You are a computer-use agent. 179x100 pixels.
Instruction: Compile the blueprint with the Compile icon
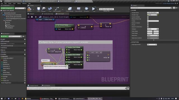[x=29, y=9]
